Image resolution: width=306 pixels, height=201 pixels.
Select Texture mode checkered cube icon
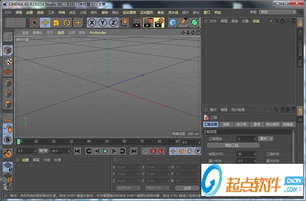8,61
